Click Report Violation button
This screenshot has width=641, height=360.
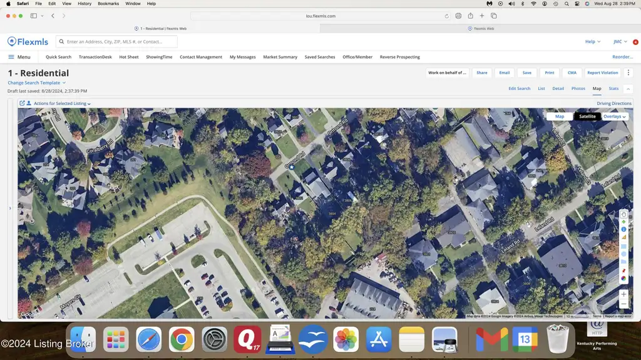coord(603,72)
